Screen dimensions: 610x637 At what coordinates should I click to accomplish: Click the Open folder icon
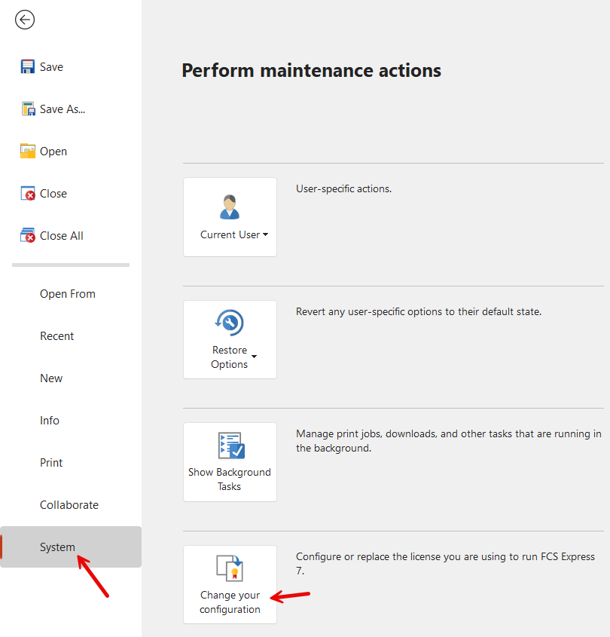coord(28,151)
